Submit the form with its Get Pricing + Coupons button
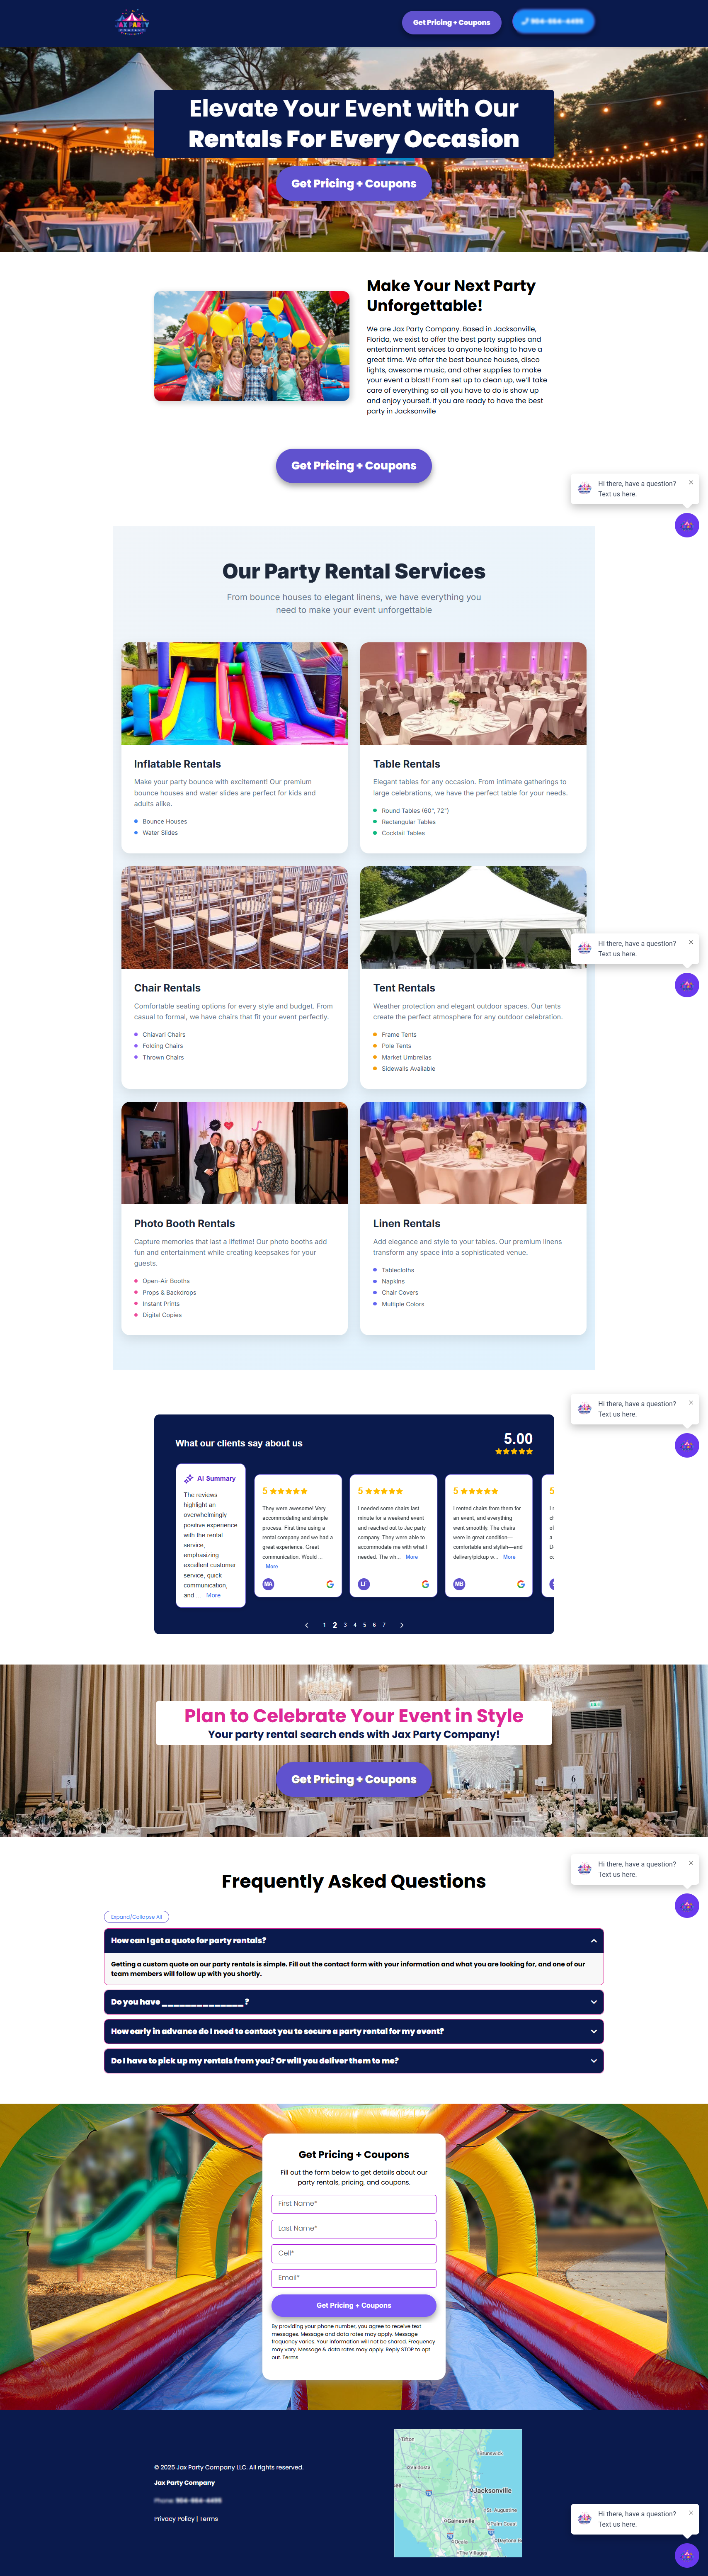The width and height of the screenshot is (708, 2576). pyautogui.click(x=354, y=2305)
